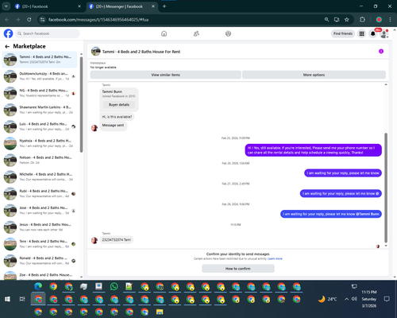
Task: Focus the Search Facebook field
Action: (x=48, y=33)
